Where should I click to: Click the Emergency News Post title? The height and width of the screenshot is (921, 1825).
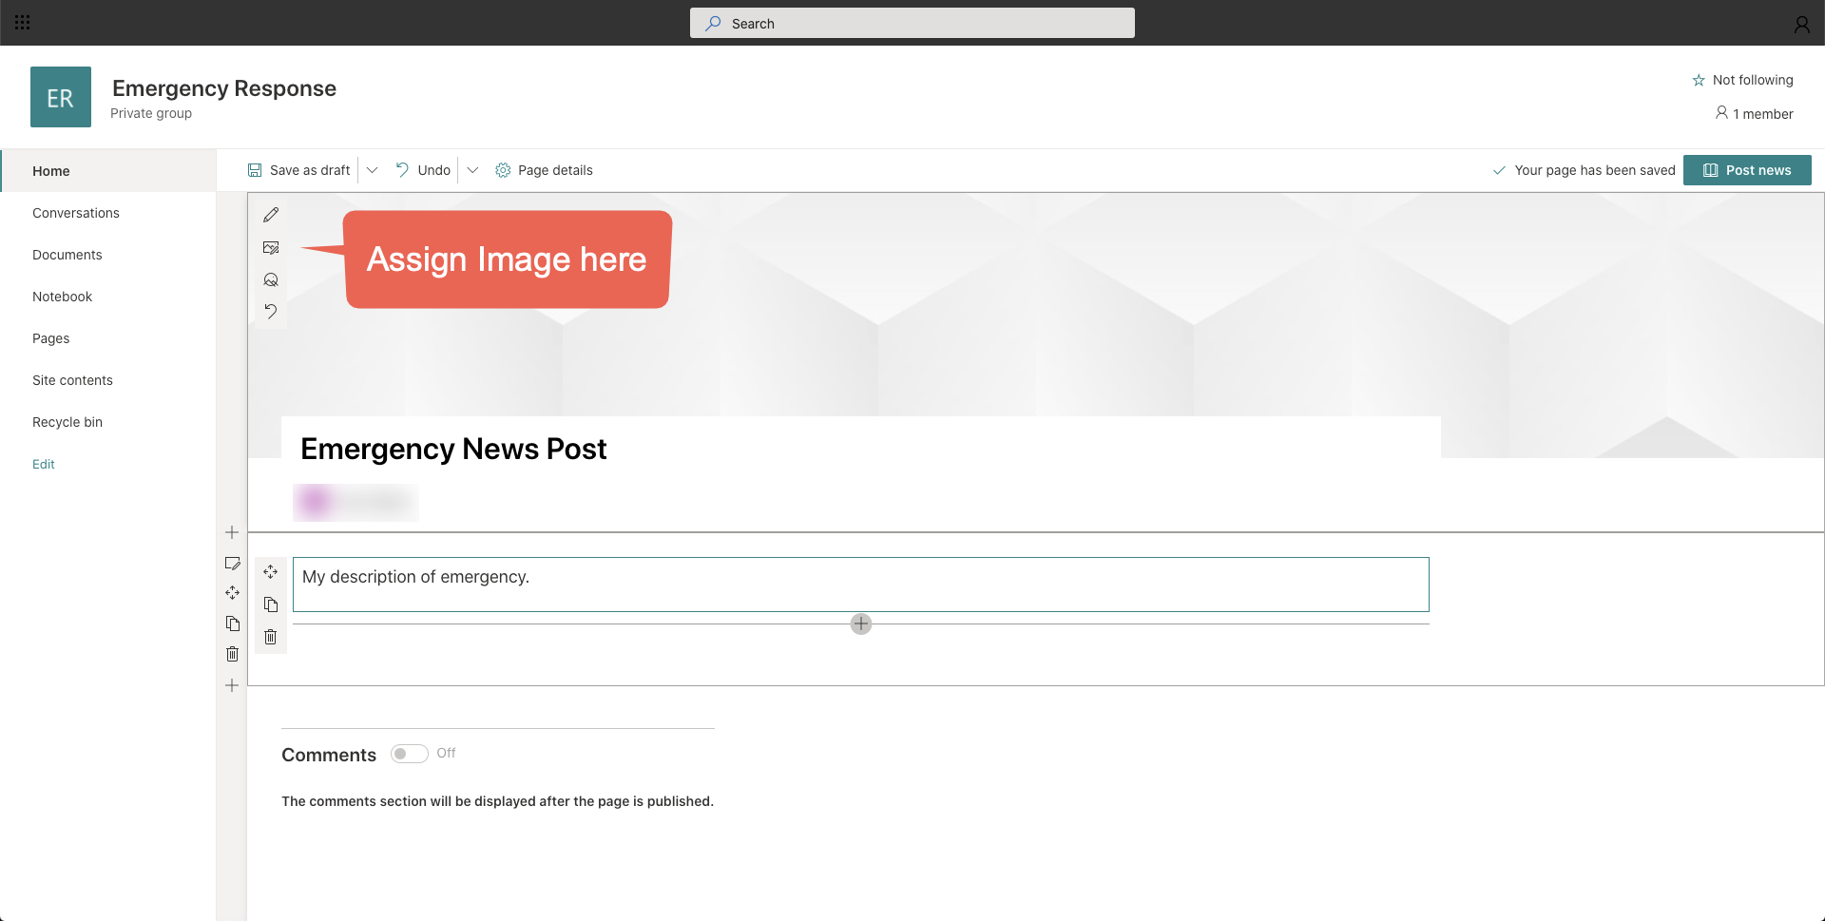(x=453, y=449)
